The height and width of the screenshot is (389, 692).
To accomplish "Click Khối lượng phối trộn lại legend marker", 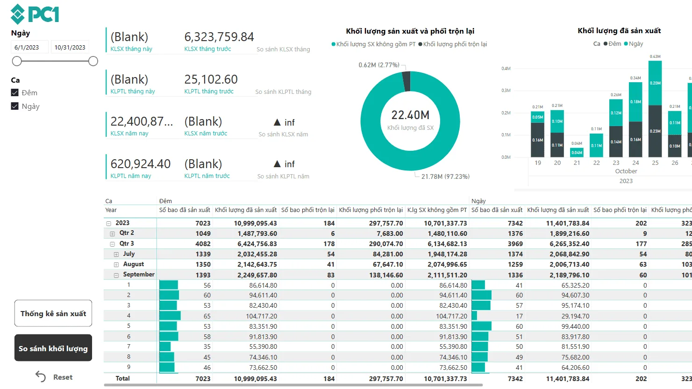I will click(x=420, y=44).
